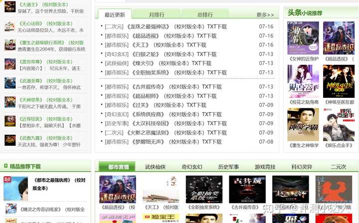
Task: Select the 最近更新 tab
Action: pos(115,14)
